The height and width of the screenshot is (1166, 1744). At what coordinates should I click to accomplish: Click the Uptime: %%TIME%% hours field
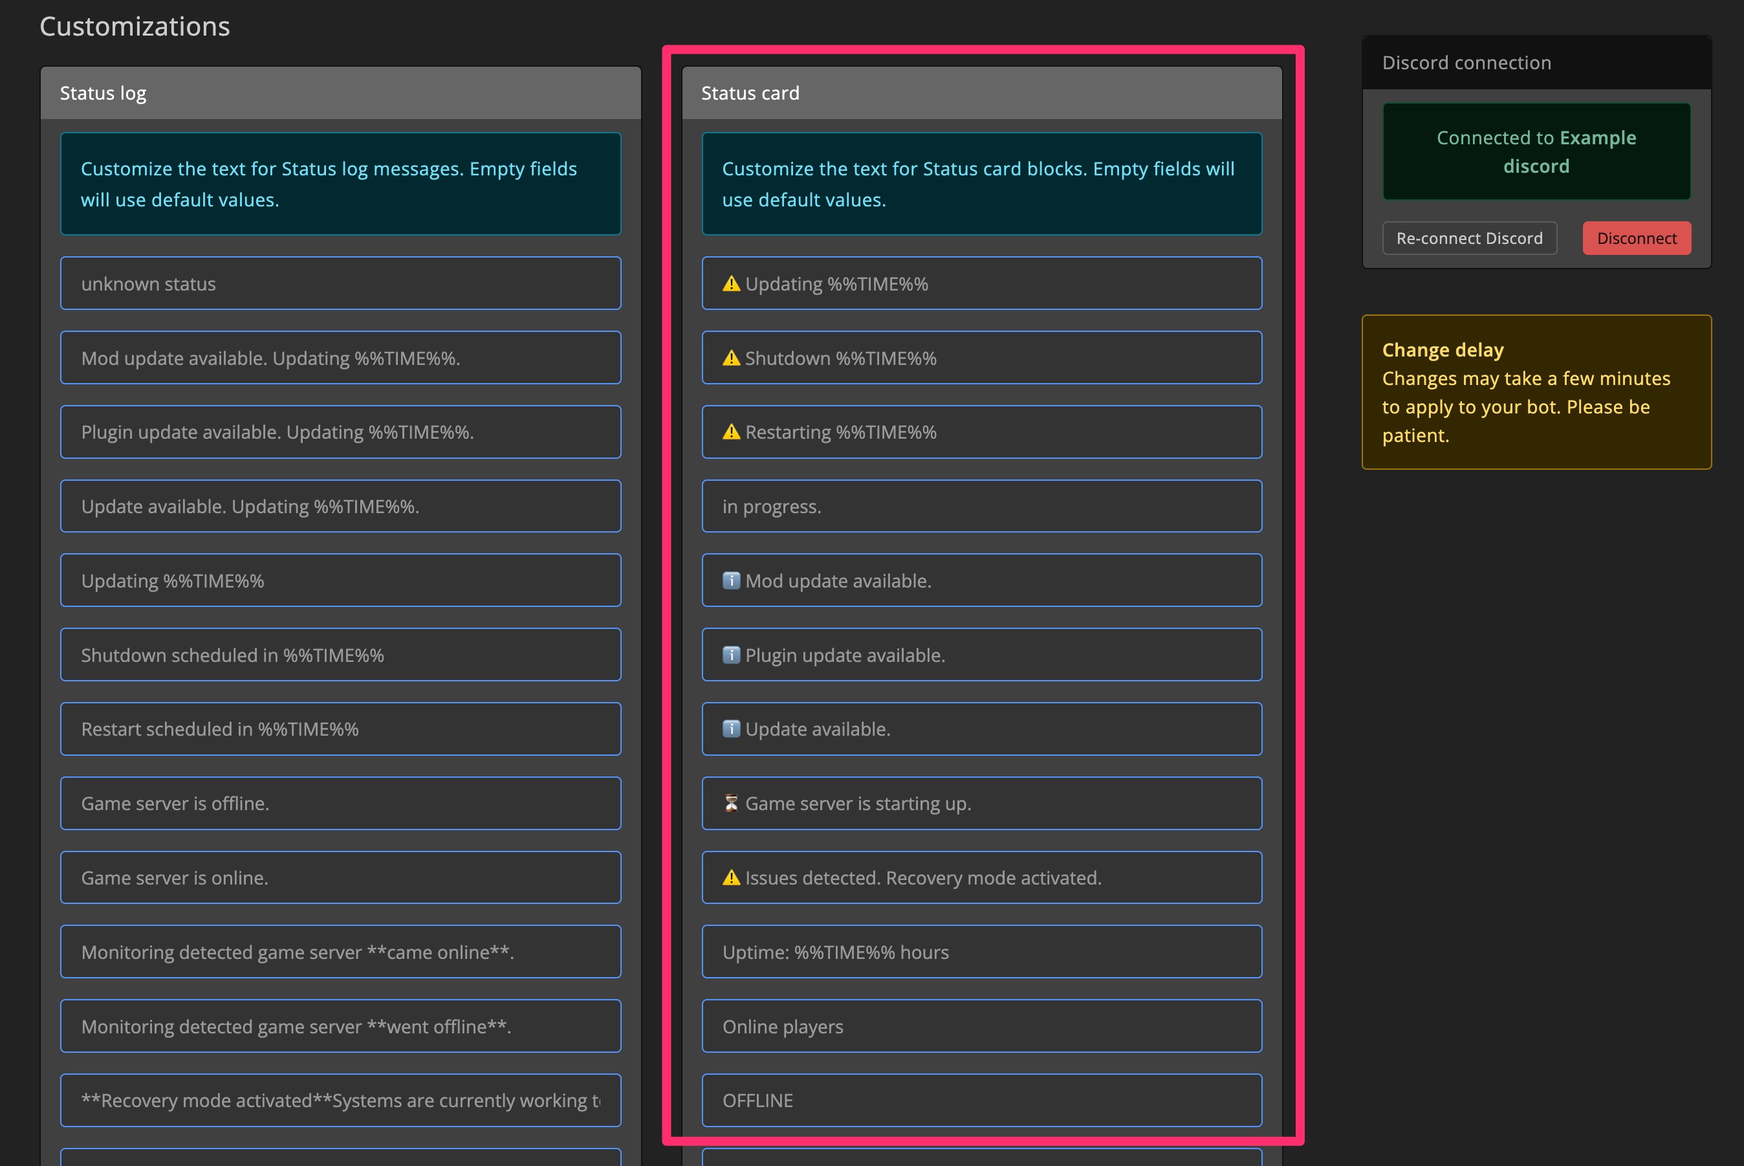(x=981, y=952)
